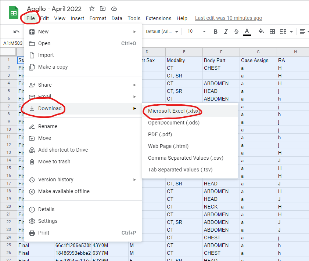
Task: Toggle Make available offline
Action: point(83,191)
